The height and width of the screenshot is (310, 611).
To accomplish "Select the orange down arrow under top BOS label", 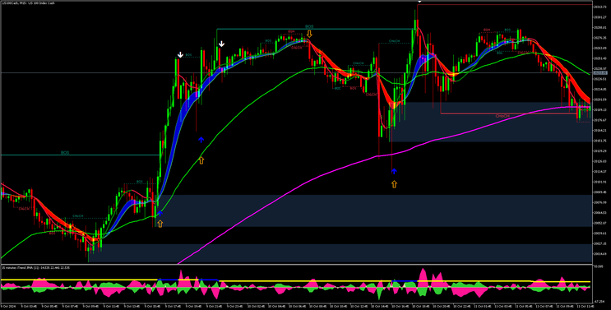I will [x=309, y=34].
